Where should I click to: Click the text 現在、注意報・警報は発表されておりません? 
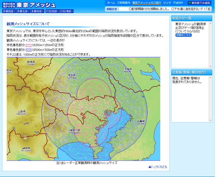point(187,80)
